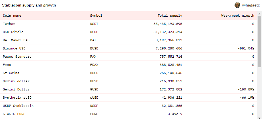Click the total supply 216,930,852

click(x=171, y=81)
